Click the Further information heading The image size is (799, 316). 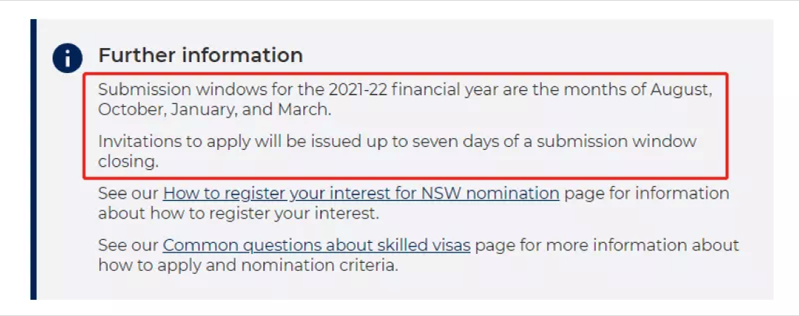200,55
